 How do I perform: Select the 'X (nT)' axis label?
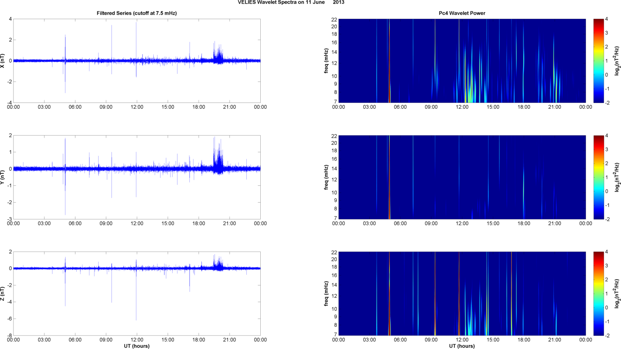3,61
